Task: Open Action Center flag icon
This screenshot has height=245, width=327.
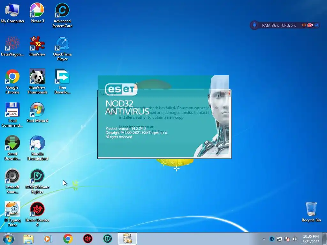Action: click(x=287, y=239)
